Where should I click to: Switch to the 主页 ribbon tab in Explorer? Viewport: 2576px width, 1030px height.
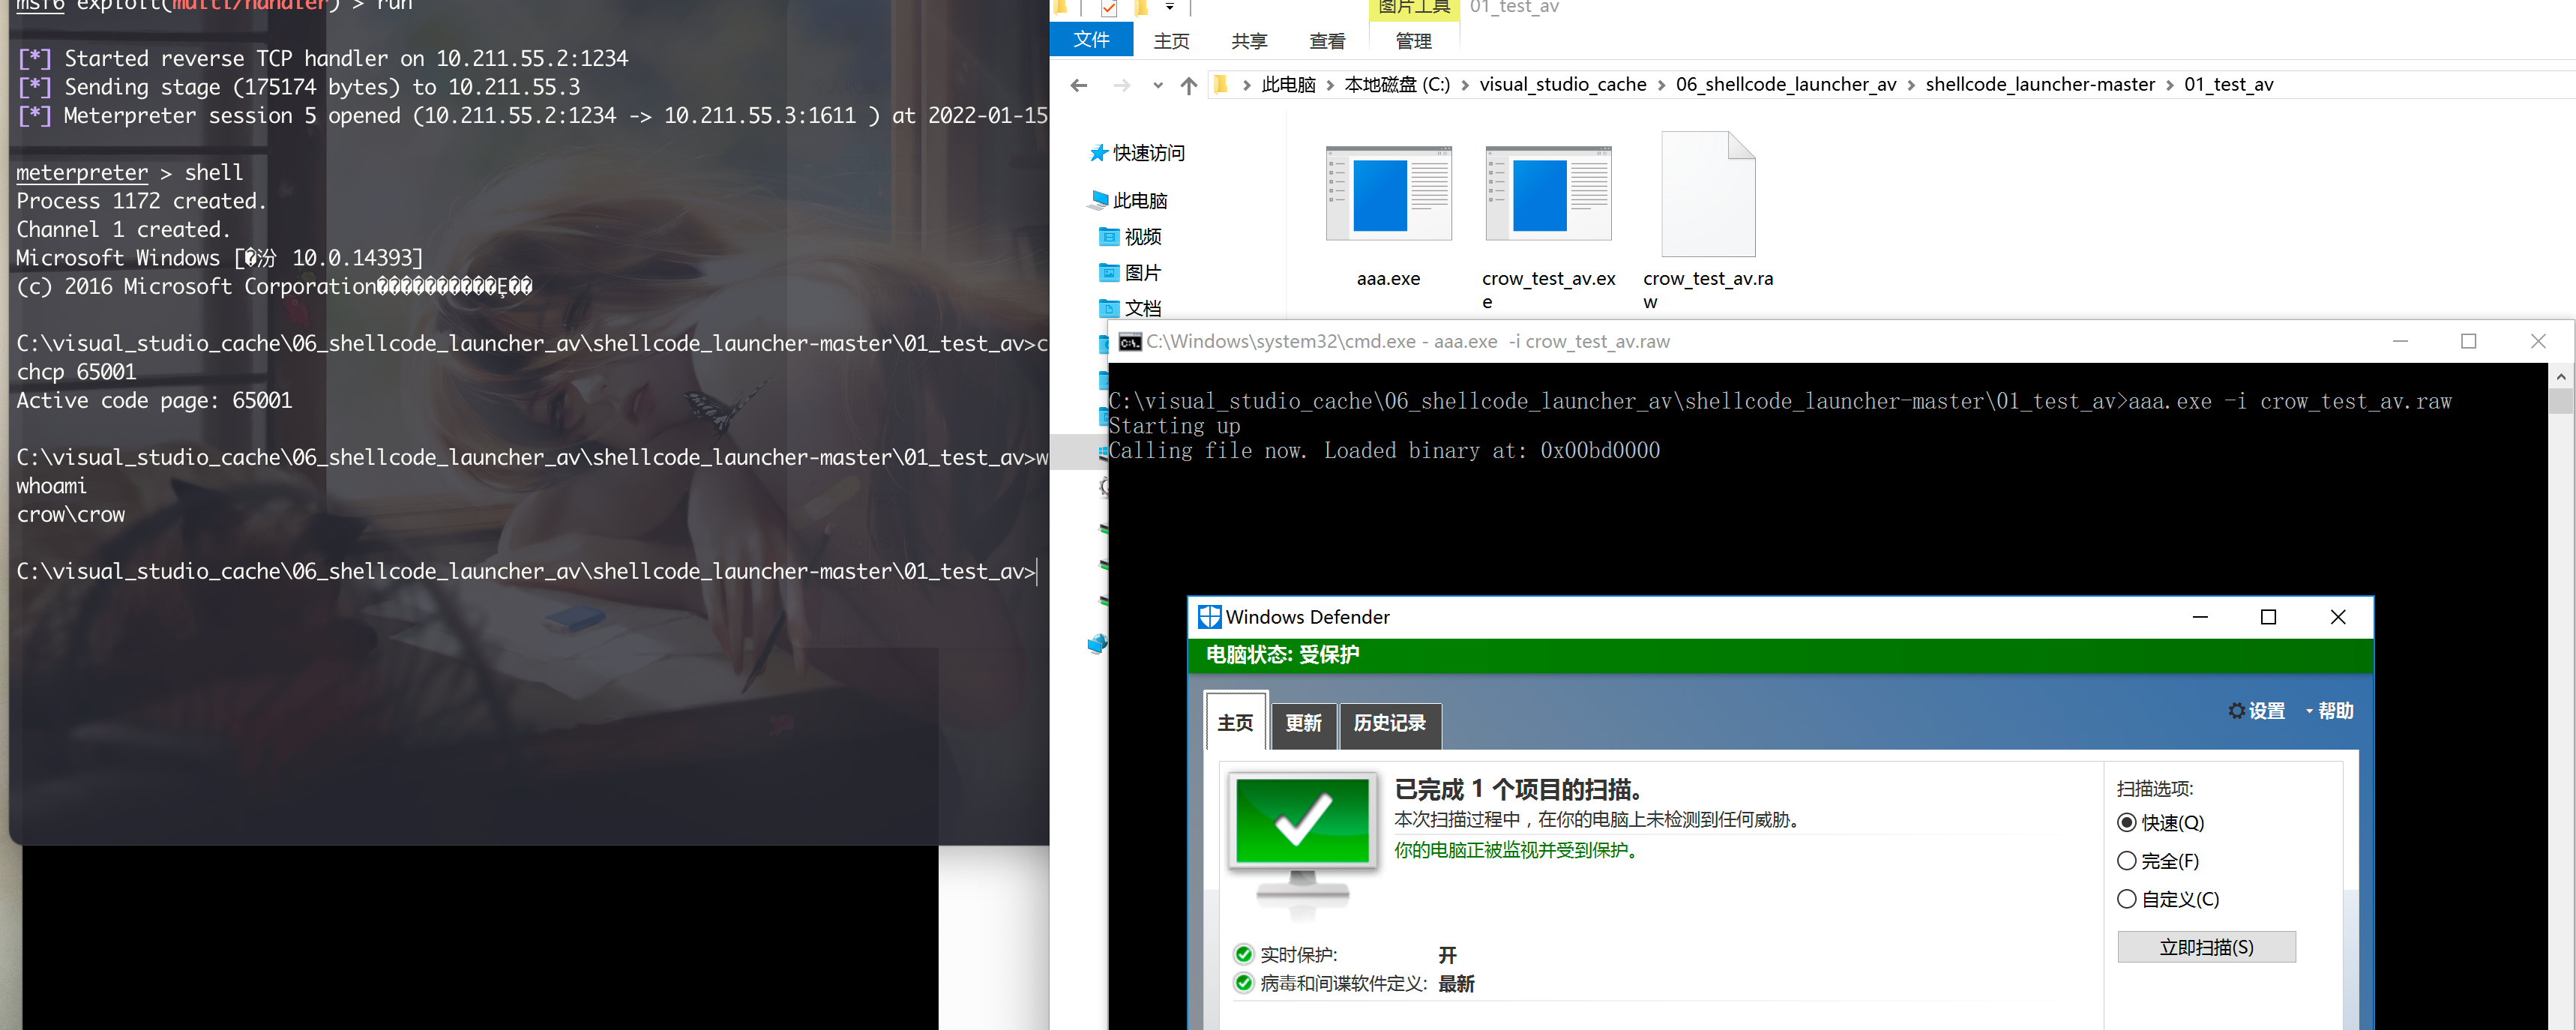(1171, 41)
